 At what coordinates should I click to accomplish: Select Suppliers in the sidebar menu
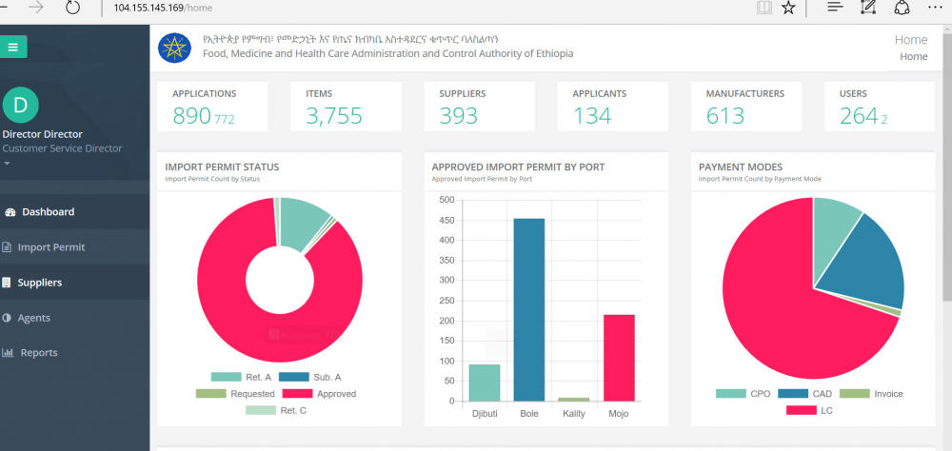[x=42, y=283]
